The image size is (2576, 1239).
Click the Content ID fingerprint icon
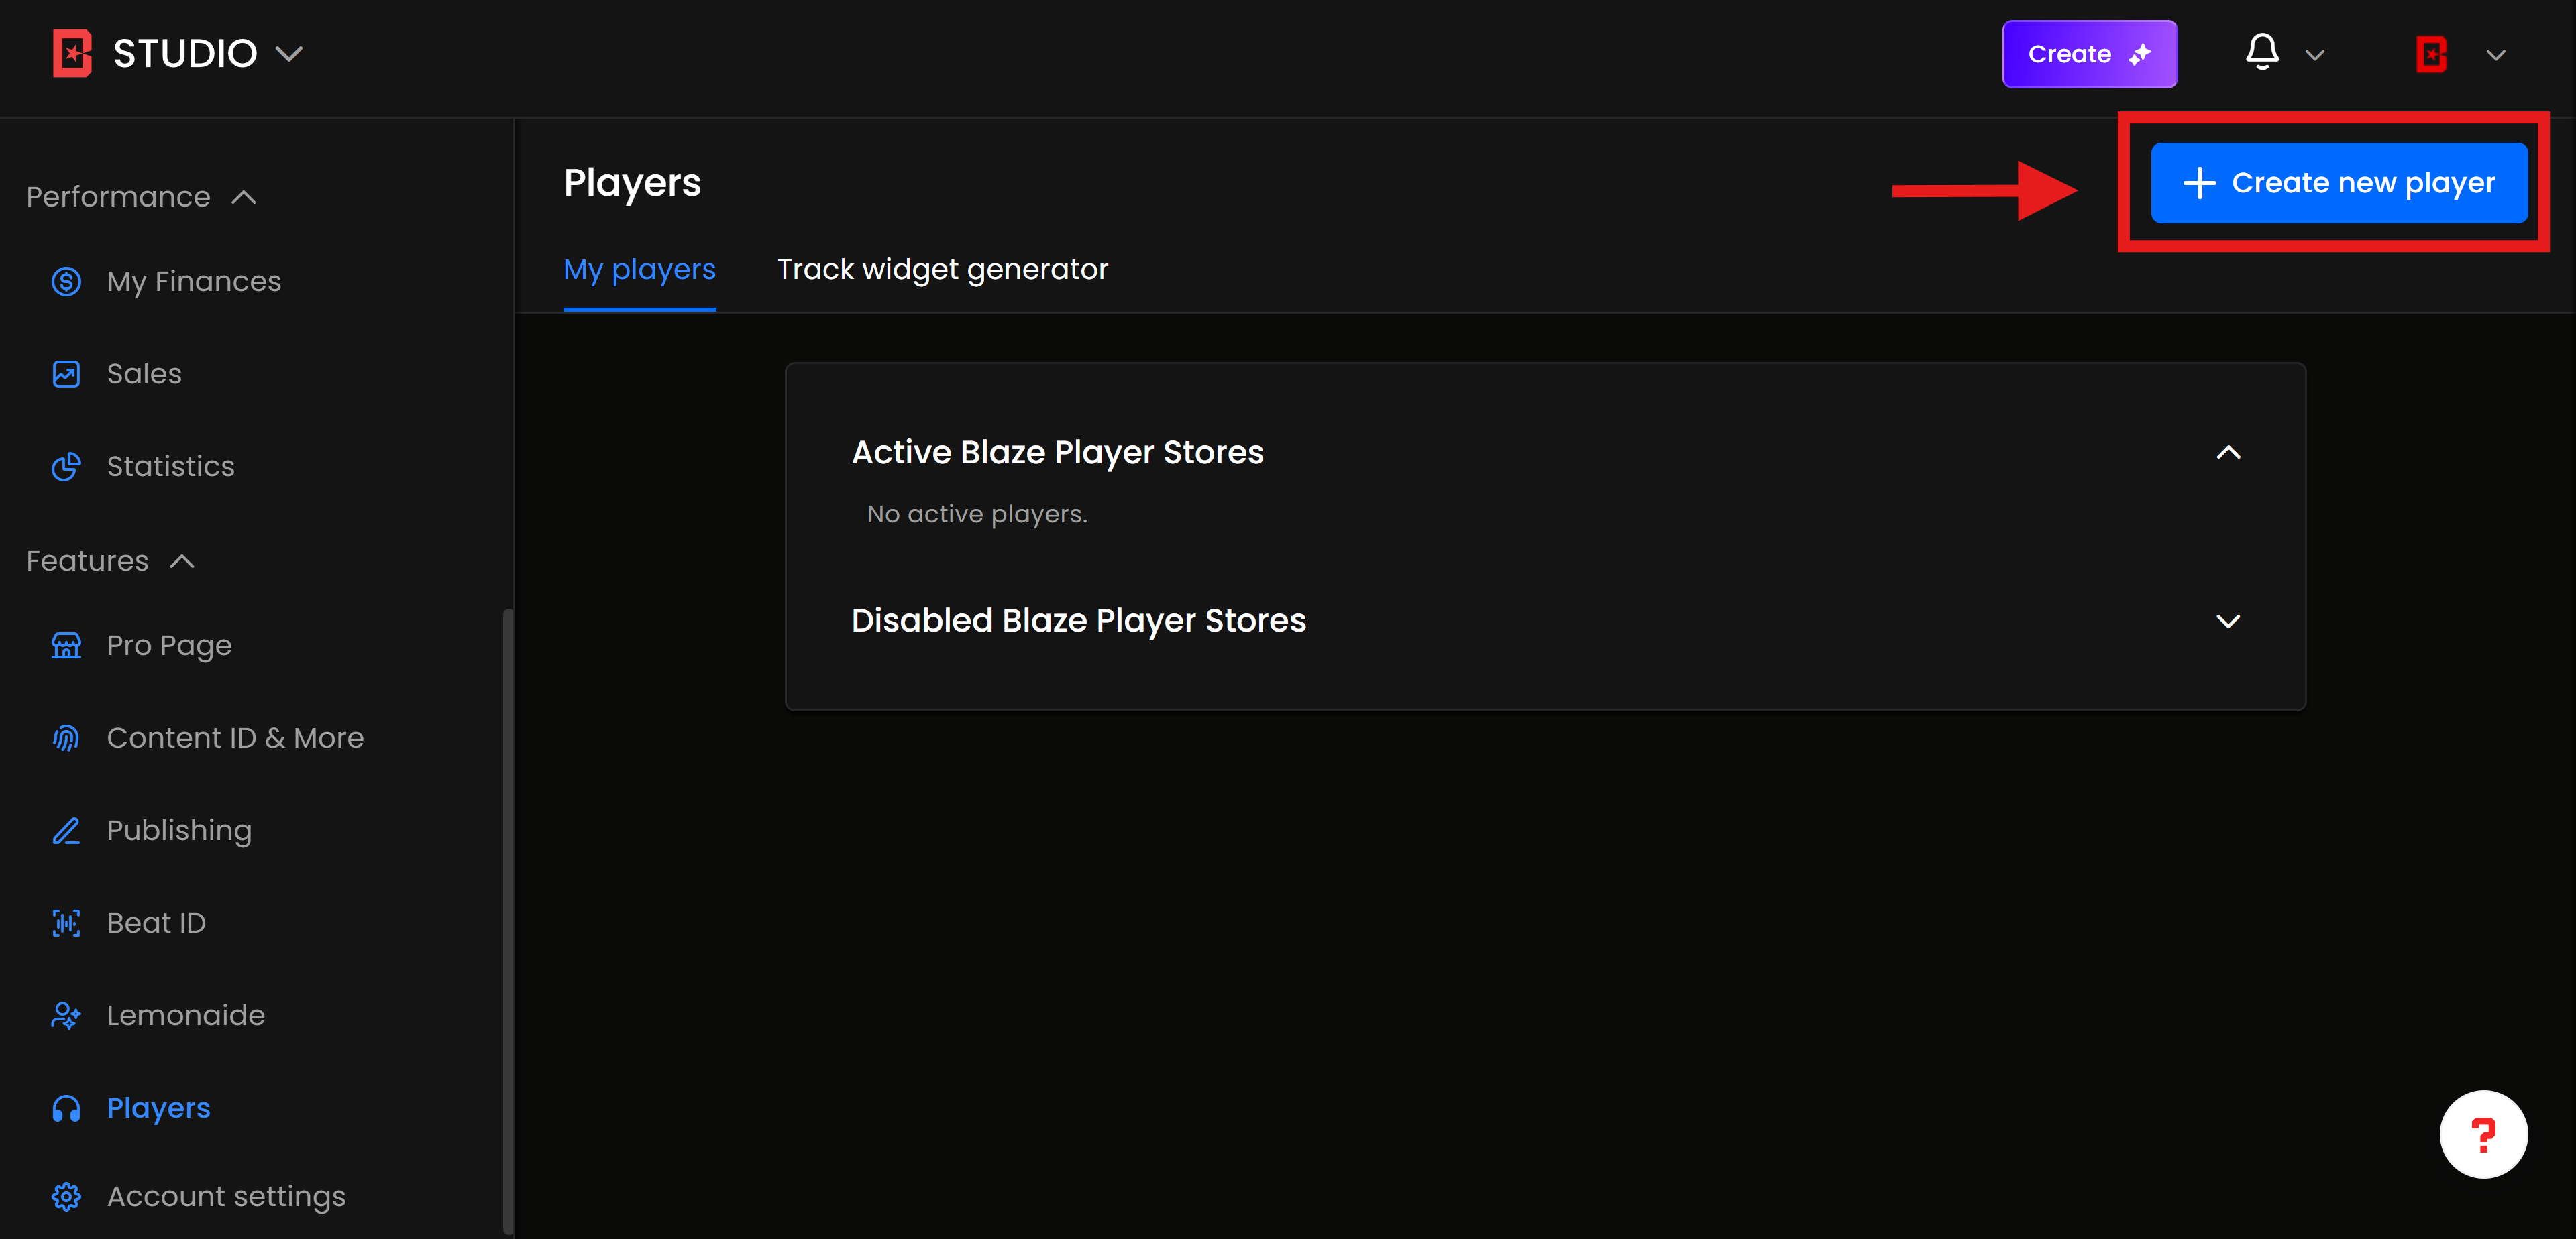pyautogui.click(x=66, y=738)
